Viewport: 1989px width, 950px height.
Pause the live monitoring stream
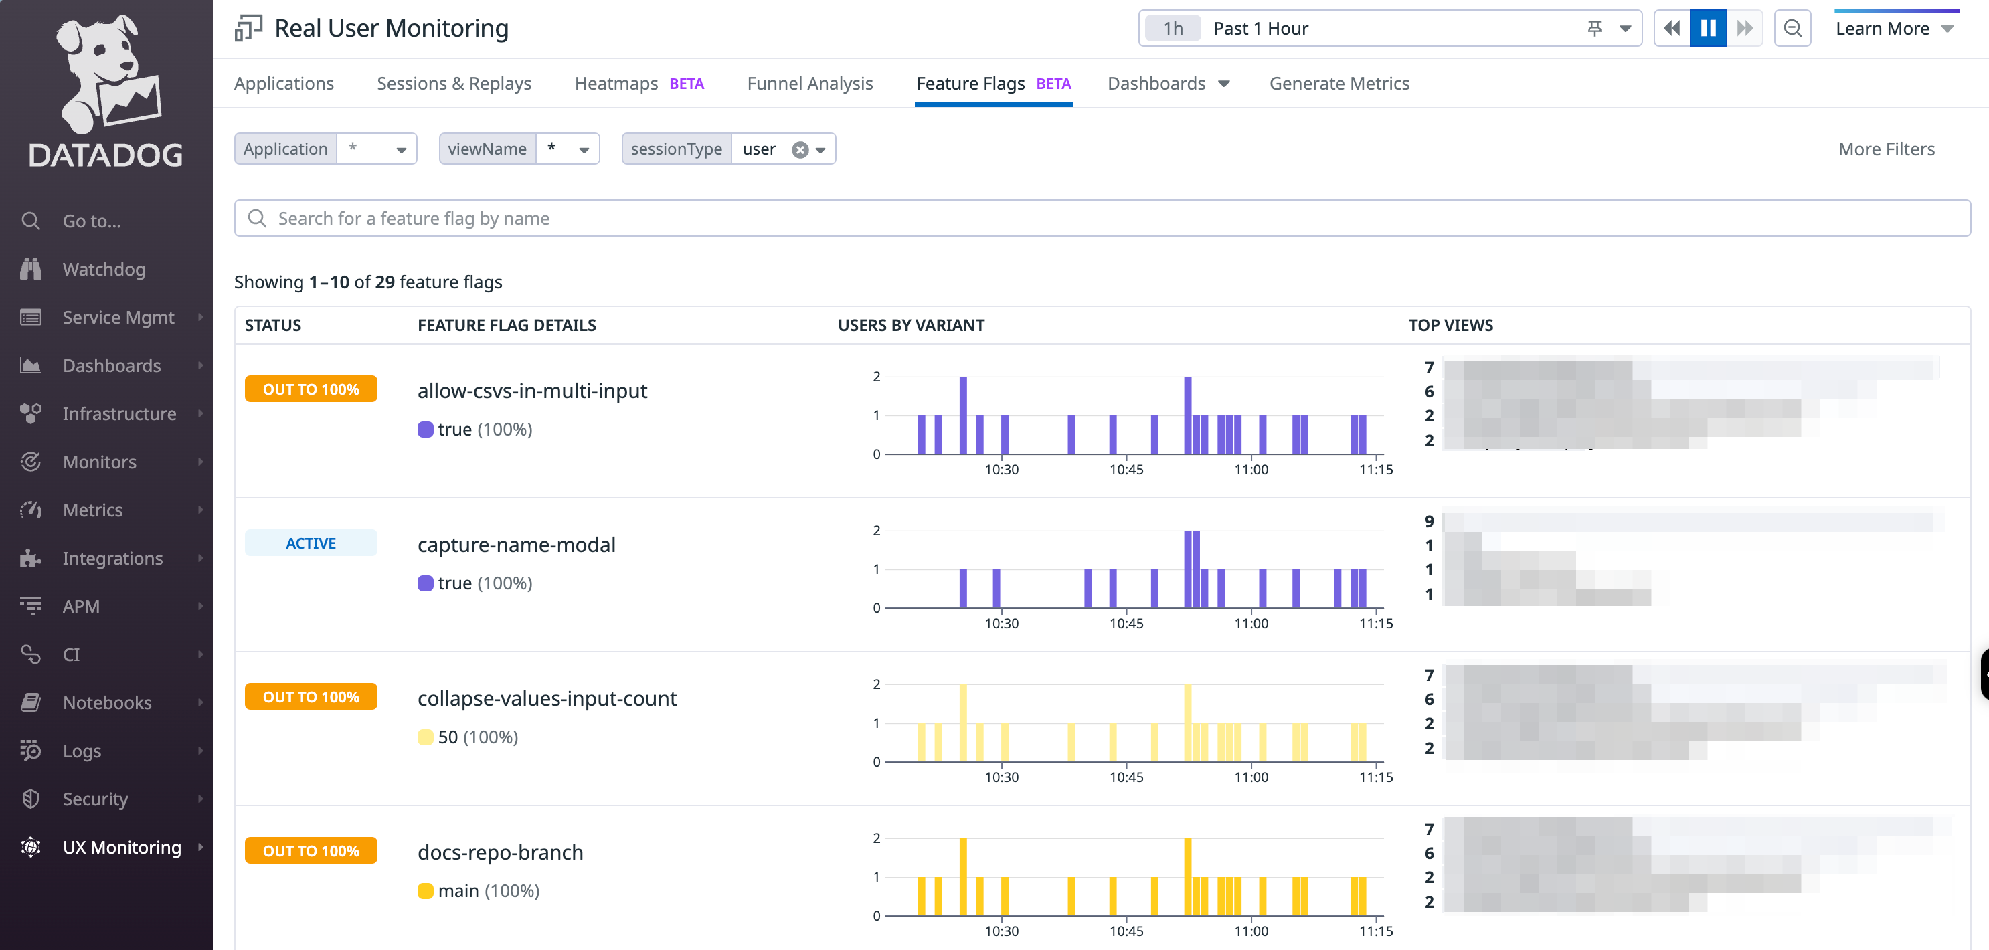coord(1709,28)
